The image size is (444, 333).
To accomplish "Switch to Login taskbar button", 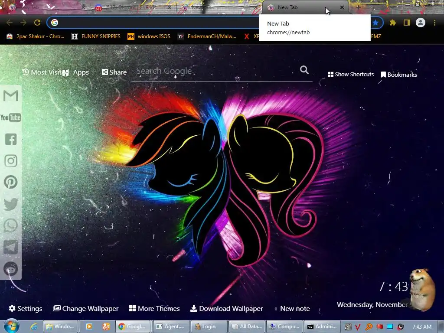I will point(209,326).
